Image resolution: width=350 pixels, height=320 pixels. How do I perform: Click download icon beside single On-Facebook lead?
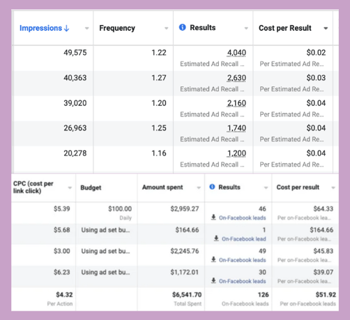[x=216, y=238]
